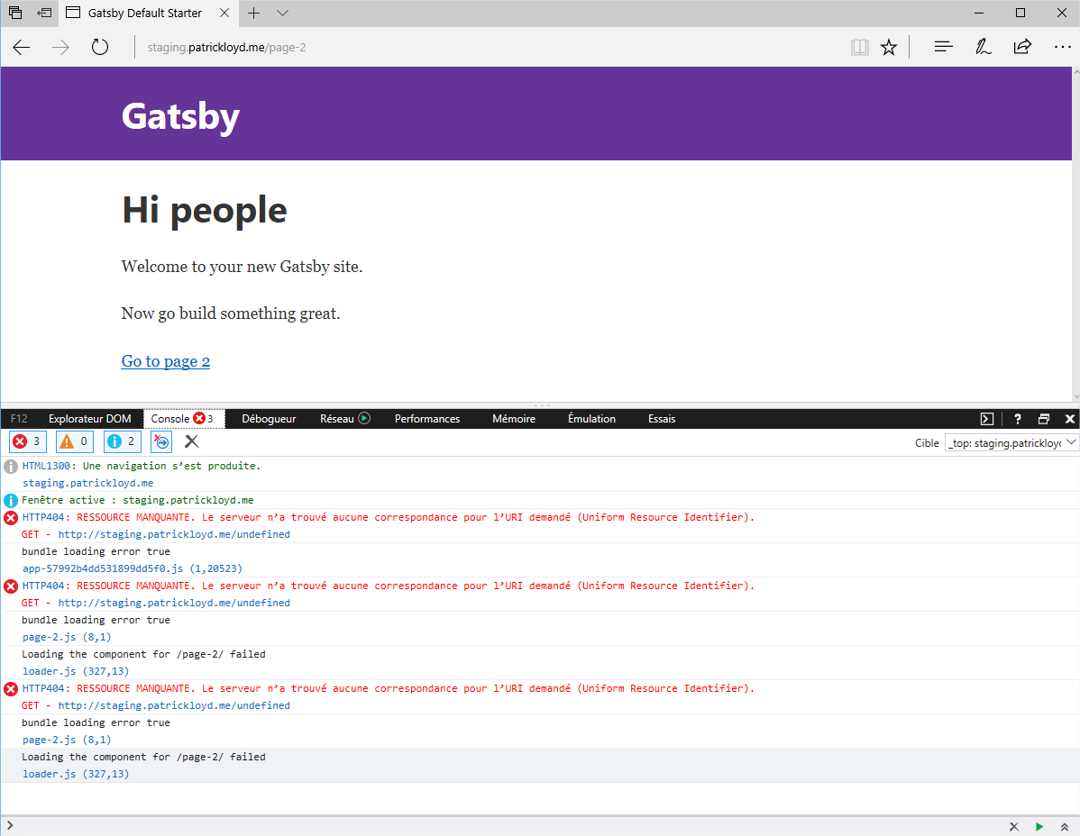The height and width of the screenshot is (836, 1080).
Task: Select the Console devtools tab
Action: [182, 418]
